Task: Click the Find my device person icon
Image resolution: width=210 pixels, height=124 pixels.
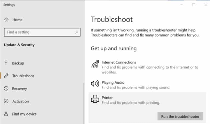Action: 6,114
